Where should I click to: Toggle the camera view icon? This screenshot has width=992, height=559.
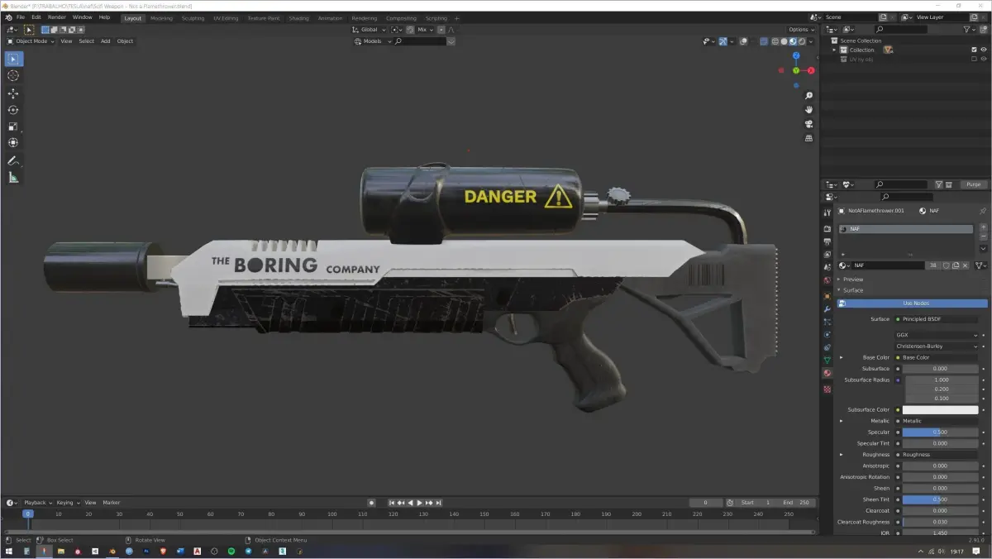[808, 124]
